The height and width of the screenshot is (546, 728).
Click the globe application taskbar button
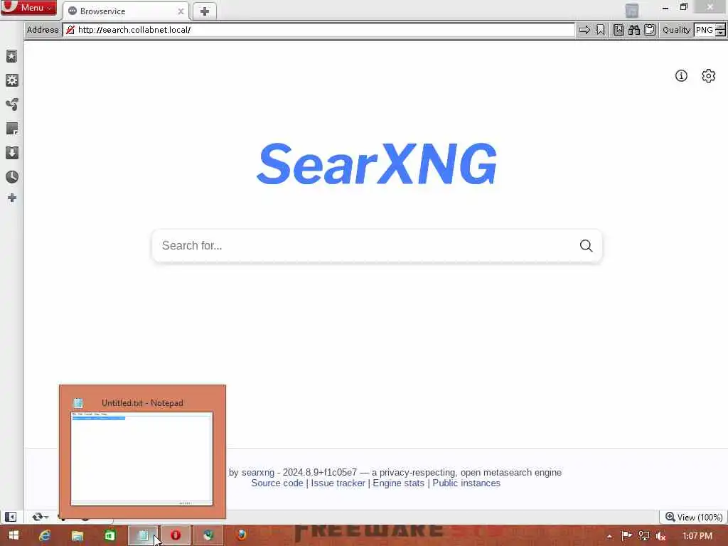coord(208,535)
